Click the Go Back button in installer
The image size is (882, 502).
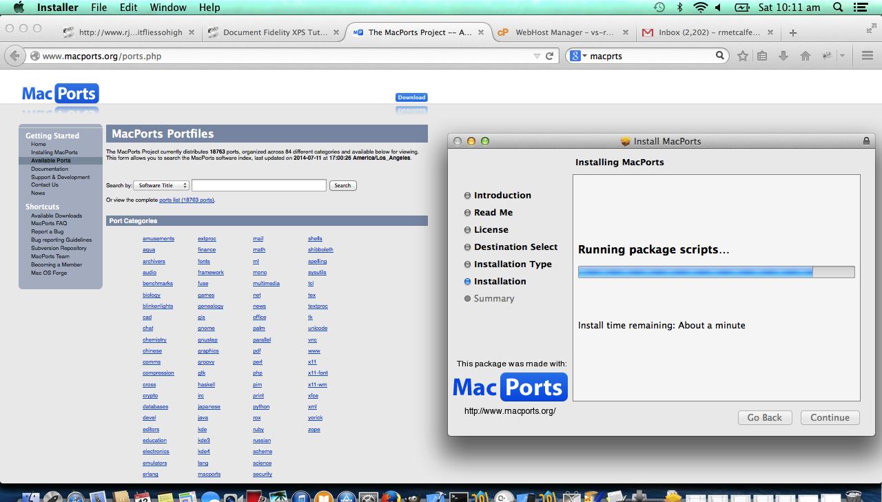coord(764,417)
